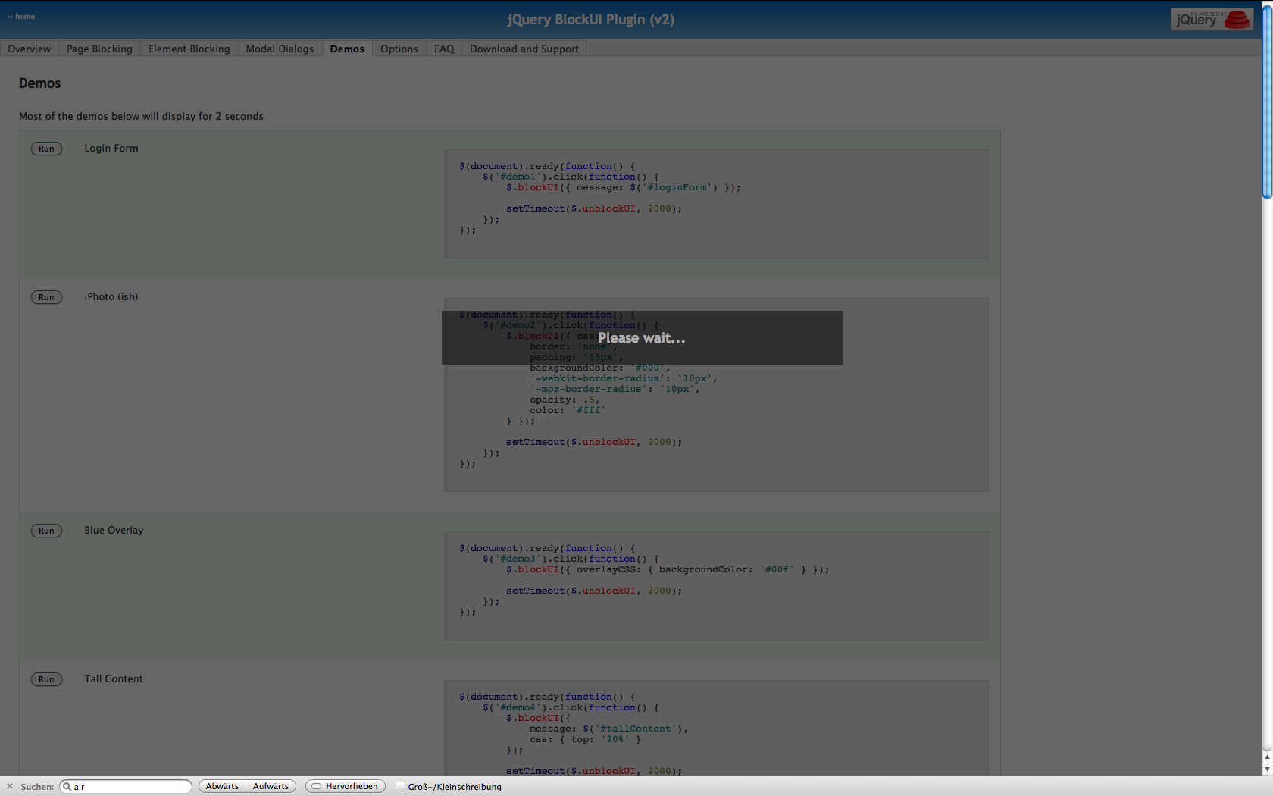Click the scrollbar up arrow
Screen dimensions: 1273x796
(1267, 757)
